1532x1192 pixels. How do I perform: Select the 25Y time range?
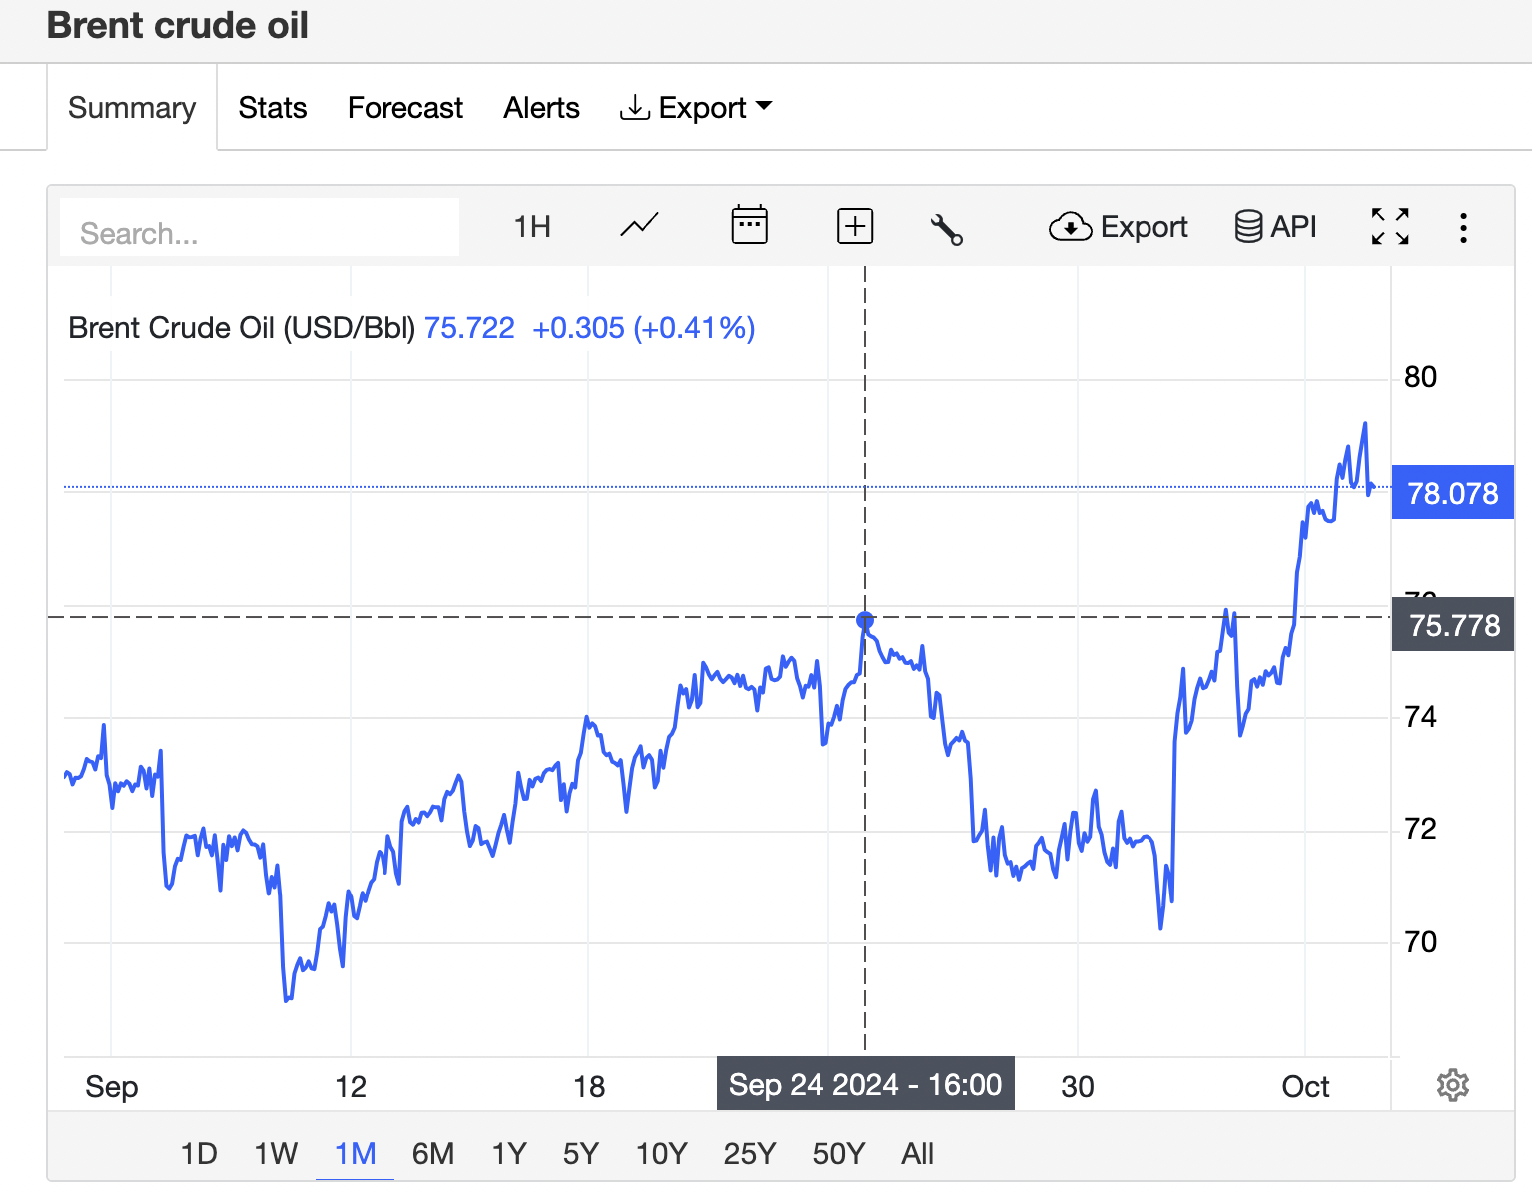pyautogui.click(x=749, y=1154)
